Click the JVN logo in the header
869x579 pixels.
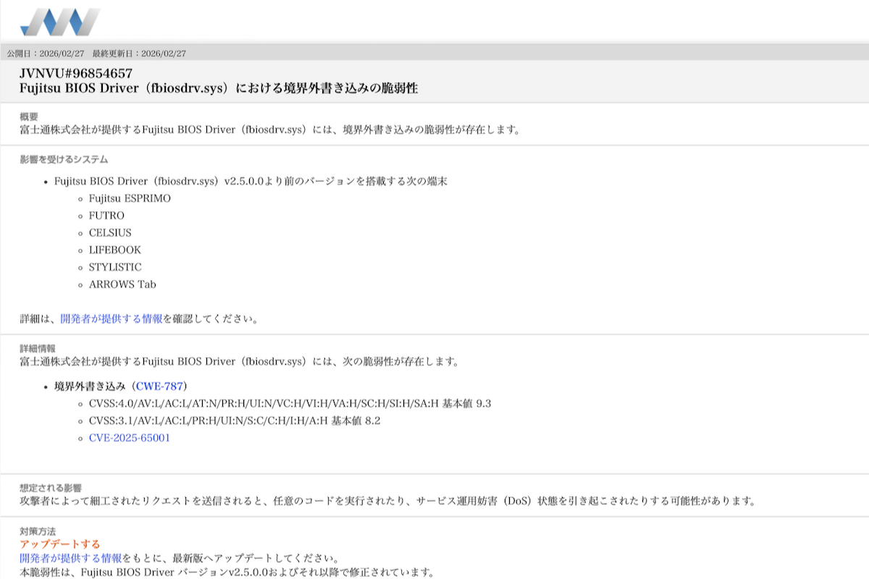point(60,22)
